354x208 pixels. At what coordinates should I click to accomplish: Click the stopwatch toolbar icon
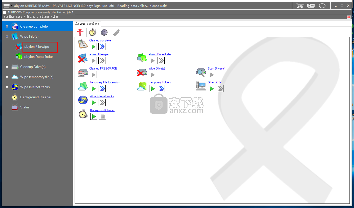(93, 32)
